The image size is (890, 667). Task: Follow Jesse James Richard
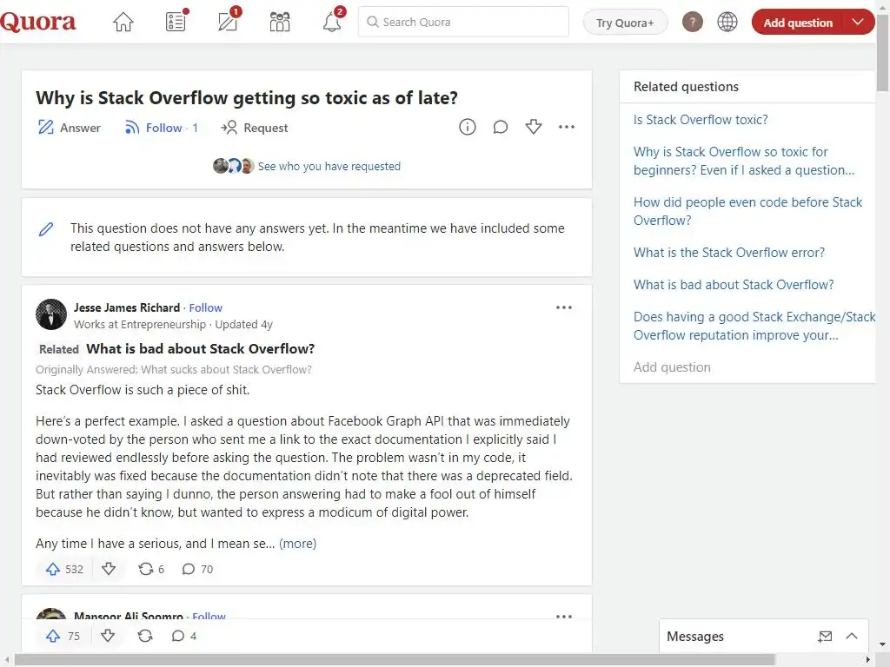click(205, 307)
